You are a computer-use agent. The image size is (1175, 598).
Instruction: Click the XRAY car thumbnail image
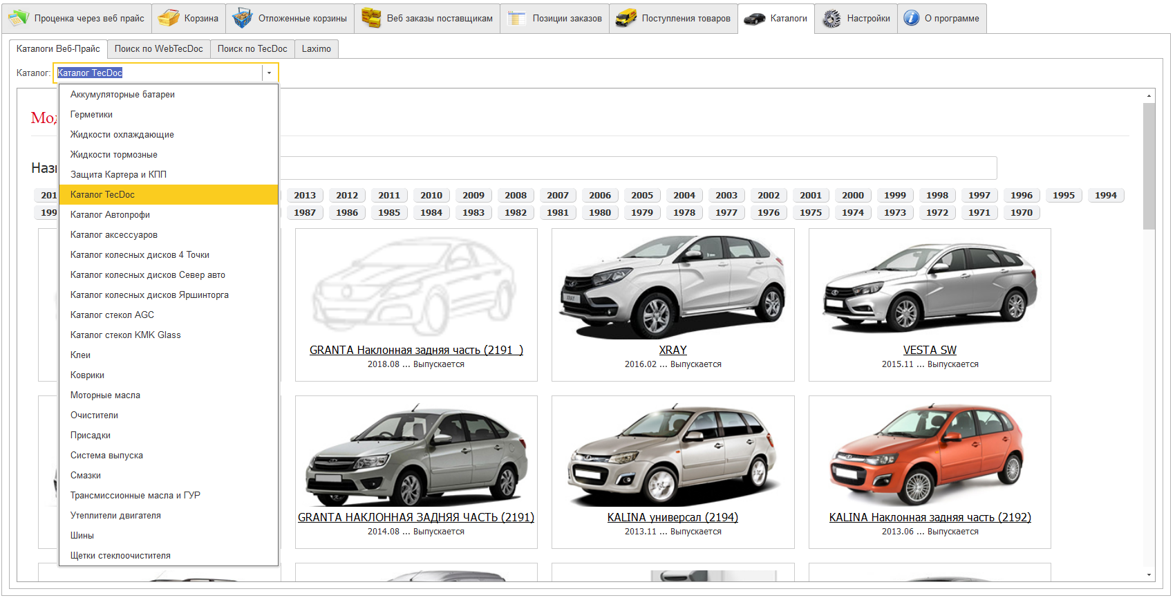click(673, 287)
